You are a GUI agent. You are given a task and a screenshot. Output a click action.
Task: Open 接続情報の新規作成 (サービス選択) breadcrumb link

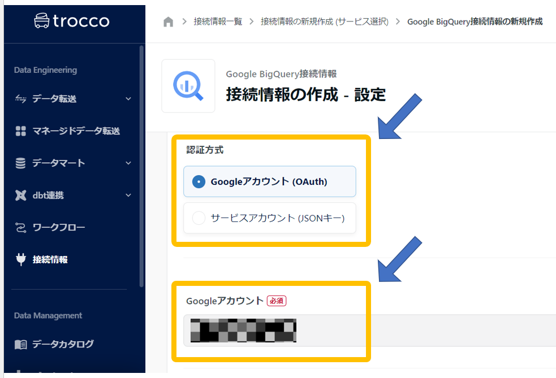tap(325, 21)
